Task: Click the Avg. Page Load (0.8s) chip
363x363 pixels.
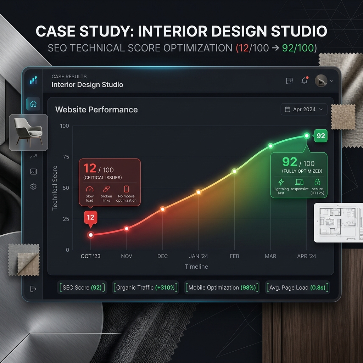Action: coord(297,287)
